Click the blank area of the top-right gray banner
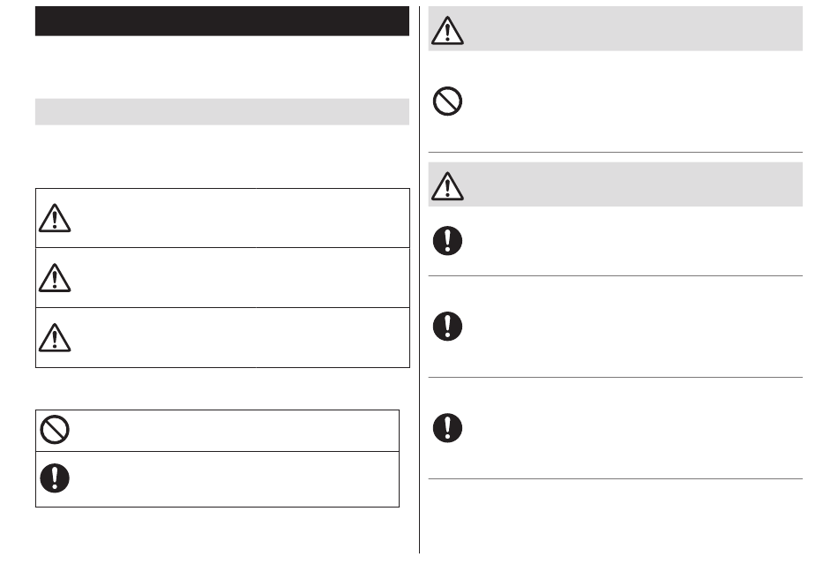Viewport: 838px width, 579px height. 633,29
